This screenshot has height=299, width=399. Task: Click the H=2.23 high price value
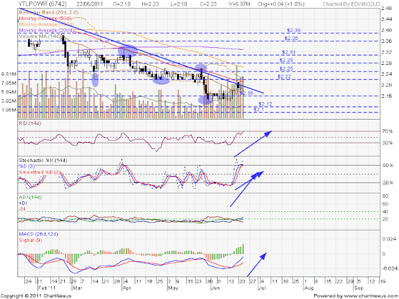click(x=151, y=4)
